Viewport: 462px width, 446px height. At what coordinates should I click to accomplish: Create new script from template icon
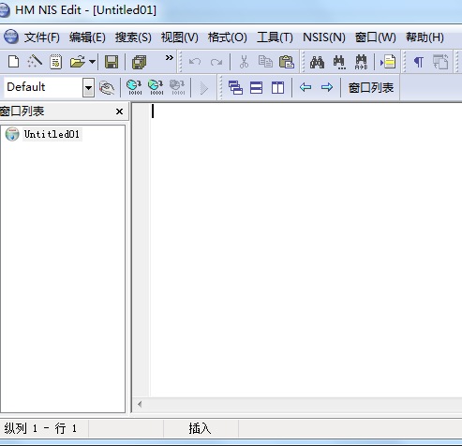click(56, 62)
